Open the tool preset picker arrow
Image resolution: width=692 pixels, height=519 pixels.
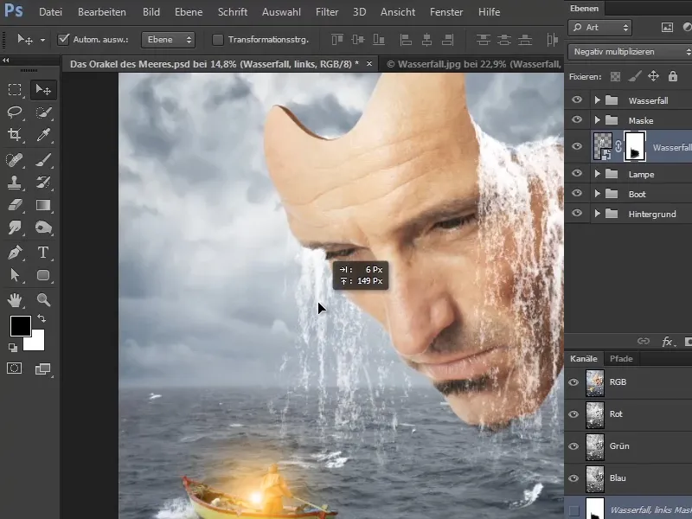coord(42,40)
